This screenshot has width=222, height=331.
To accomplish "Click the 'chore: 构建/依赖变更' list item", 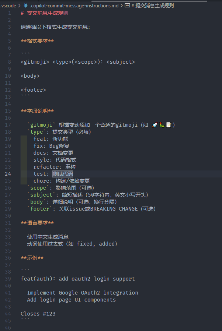I will pos(58,181).
